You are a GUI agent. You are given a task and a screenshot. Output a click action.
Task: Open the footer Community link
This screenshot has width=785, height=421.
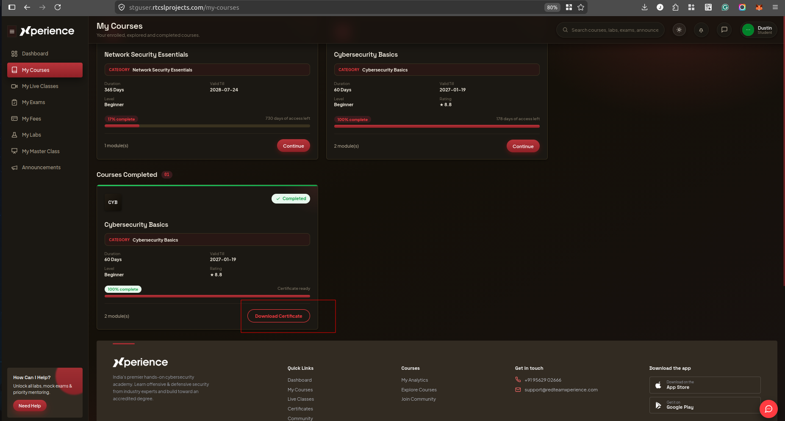point(300,418)
